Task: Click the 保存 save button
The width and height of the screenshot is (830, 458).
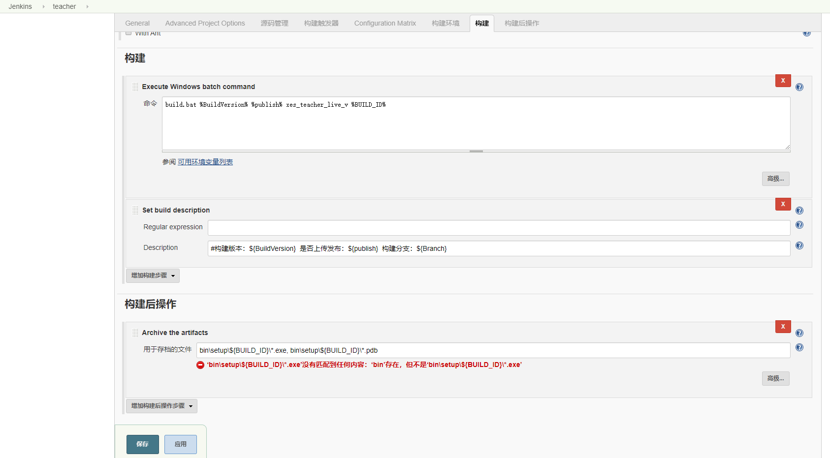Action: click(x=143, y=444)
